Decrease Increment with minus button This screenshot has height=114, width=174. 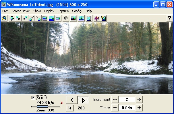pos(115,99)
